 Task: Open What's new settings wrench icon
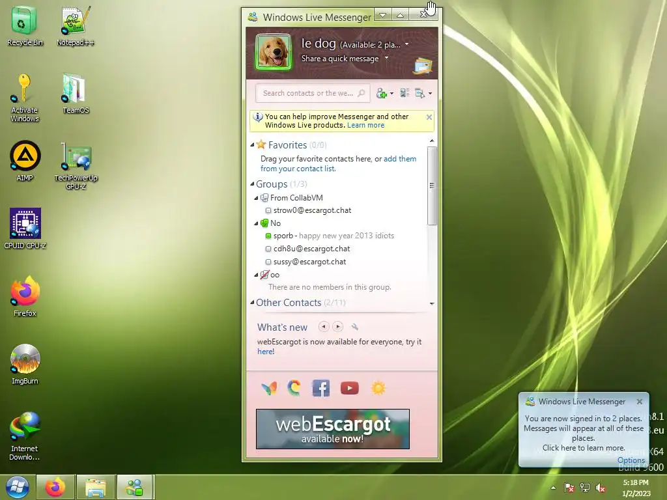click(x=355, y=327)
